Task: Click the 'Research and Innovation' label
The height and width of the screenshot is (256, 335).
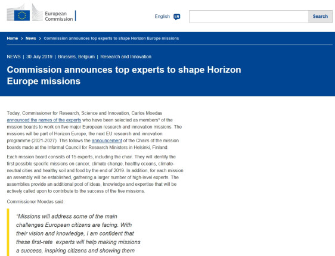Action: (x=126, y=57)
